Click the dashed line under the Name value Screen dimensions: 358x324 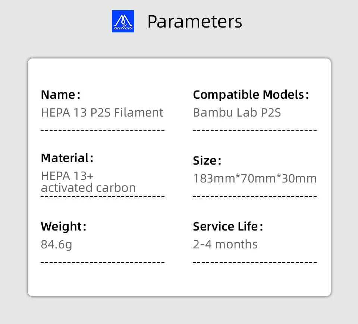(102, 131)
